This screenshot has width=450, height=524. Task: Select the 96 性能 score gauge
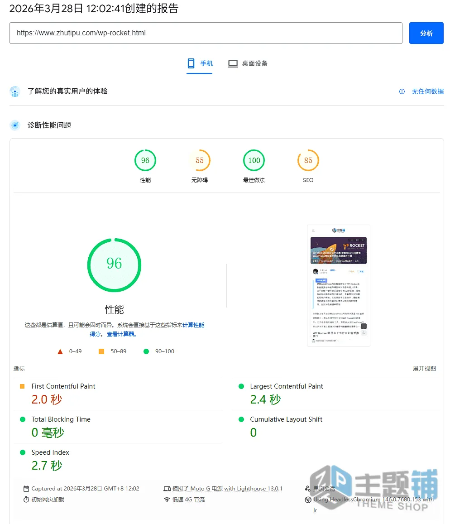pyautogui.click(x=145, y=160)
